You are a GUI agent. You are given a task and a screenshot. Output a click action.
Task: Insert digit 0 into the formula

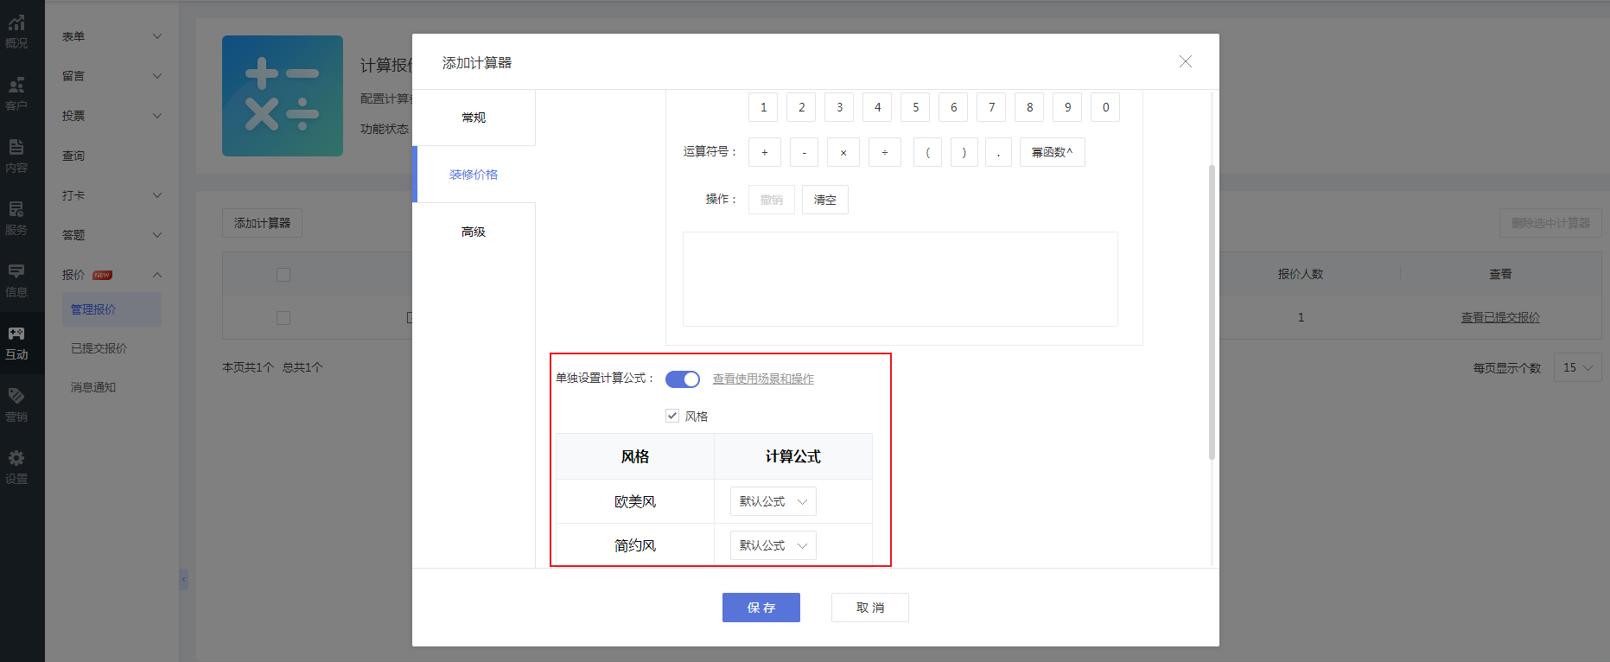coord(1105,107)
